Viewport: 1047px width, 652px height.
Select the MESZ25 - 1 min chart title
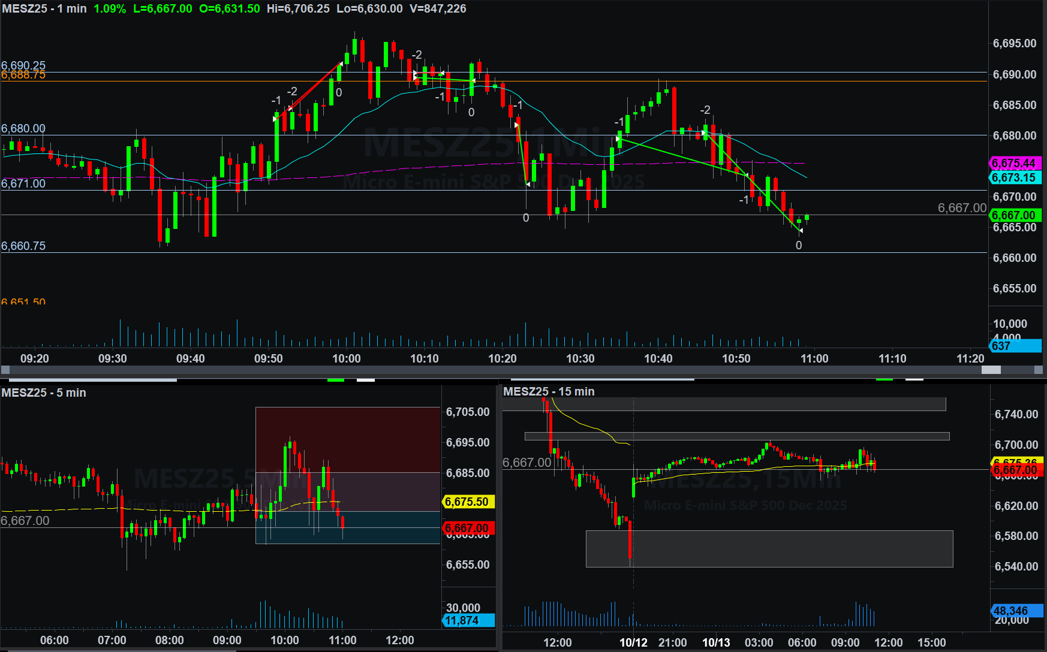tap(44, 8)
